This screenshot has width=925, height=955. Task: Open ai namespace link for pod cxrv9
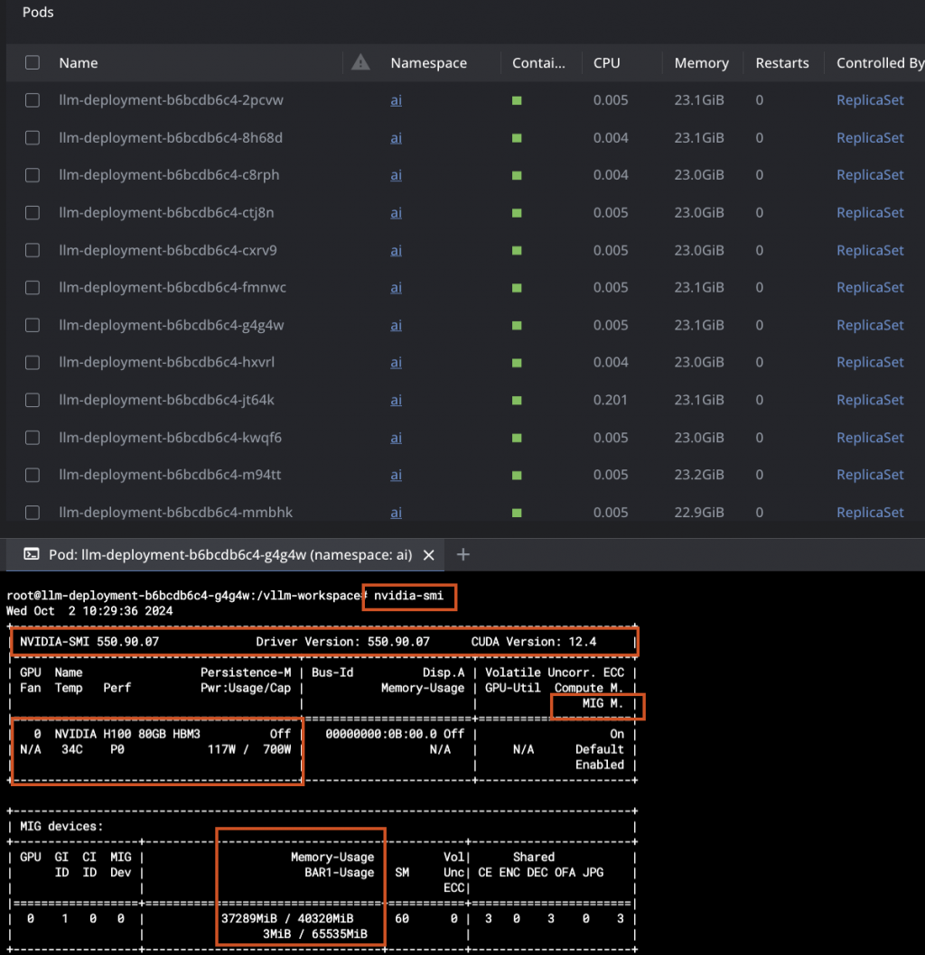[396, 250]
